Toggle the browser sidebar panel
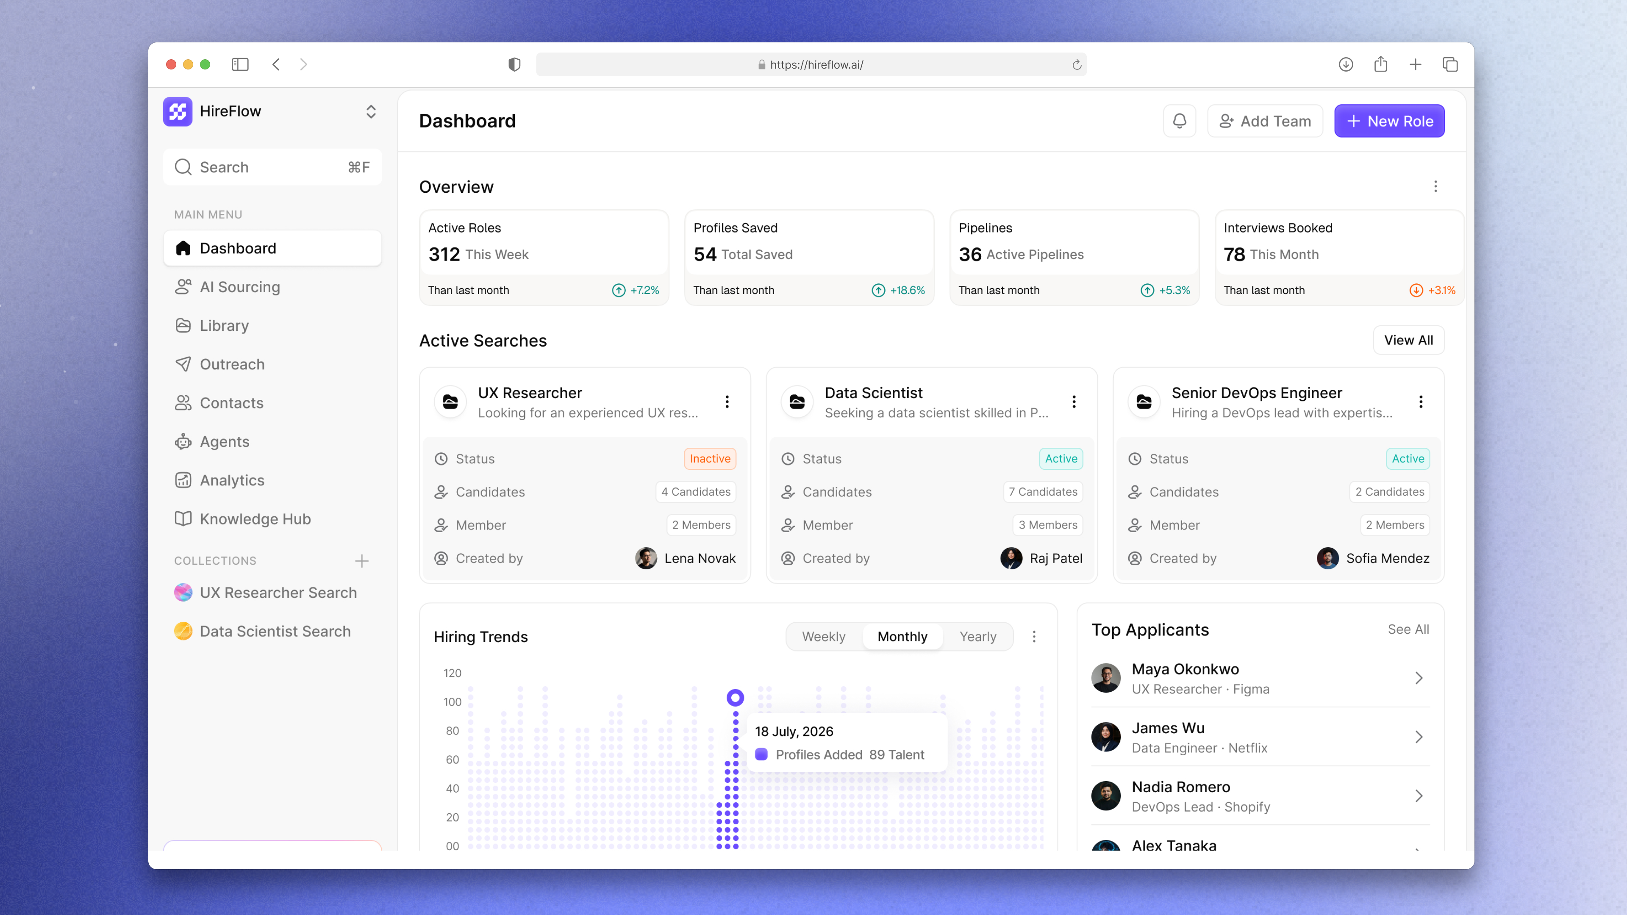This screenshot has width=1627, height=915. (240, 64)
